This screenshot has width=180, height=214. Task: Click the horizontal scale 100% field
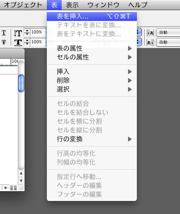[39, 42]
